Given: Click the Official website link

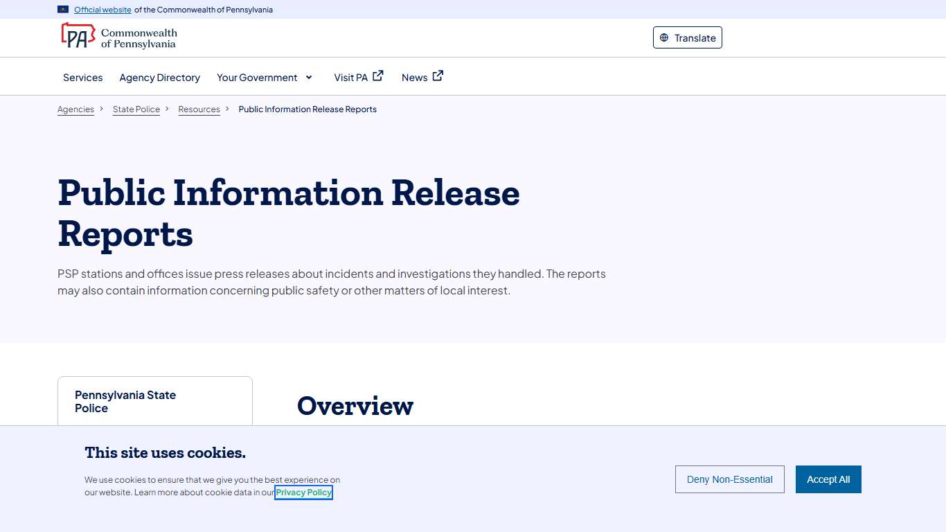Looking at the screenshot, I should 102,10.
